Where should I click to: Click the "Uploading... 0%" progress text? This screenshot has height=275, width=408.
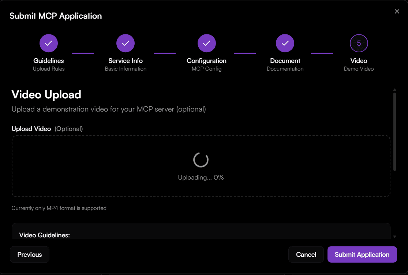[201, 177]
